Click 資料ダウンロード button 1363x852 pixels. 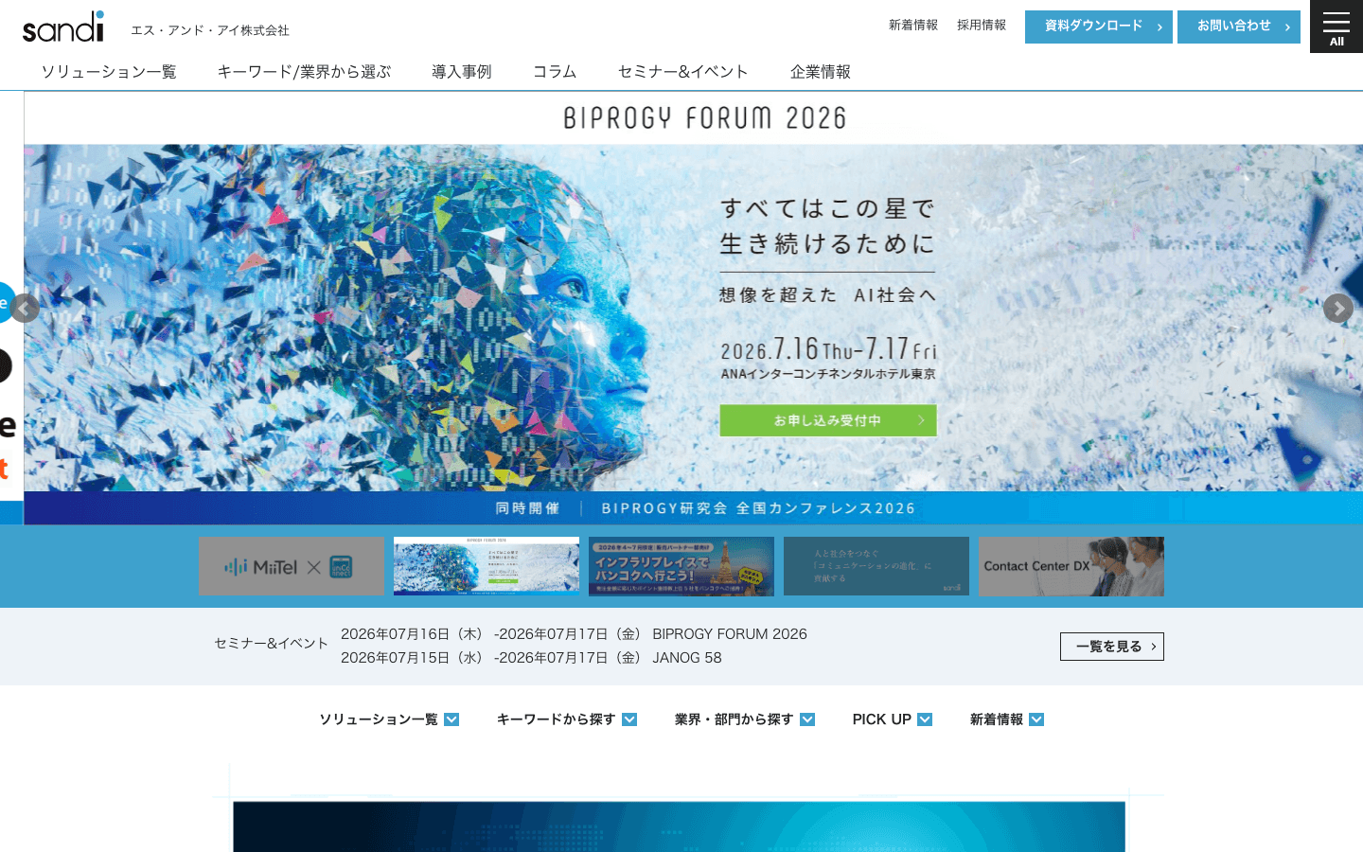pos(1098,27)
